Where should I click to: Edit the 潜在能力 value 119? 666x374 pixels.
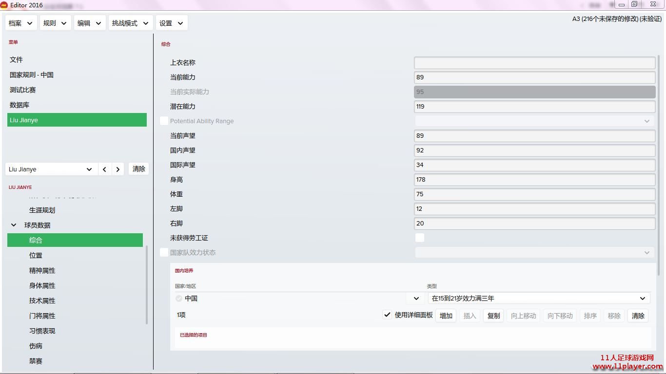coord(534,106)
